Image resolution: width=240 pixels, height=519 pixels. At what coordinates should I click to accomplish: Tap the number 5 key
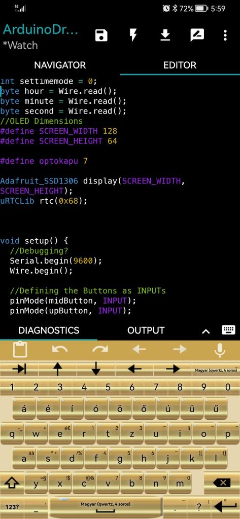pos(108,387)
